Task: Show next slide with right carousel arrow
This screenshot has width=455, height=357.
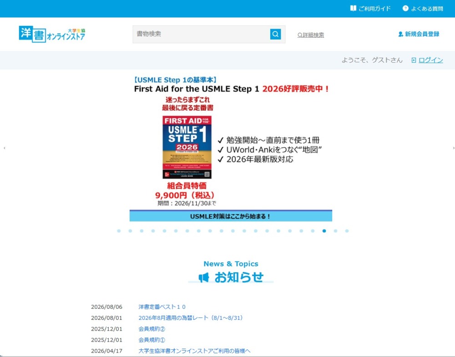Action: pyautogui.click(x=454, y=148)
